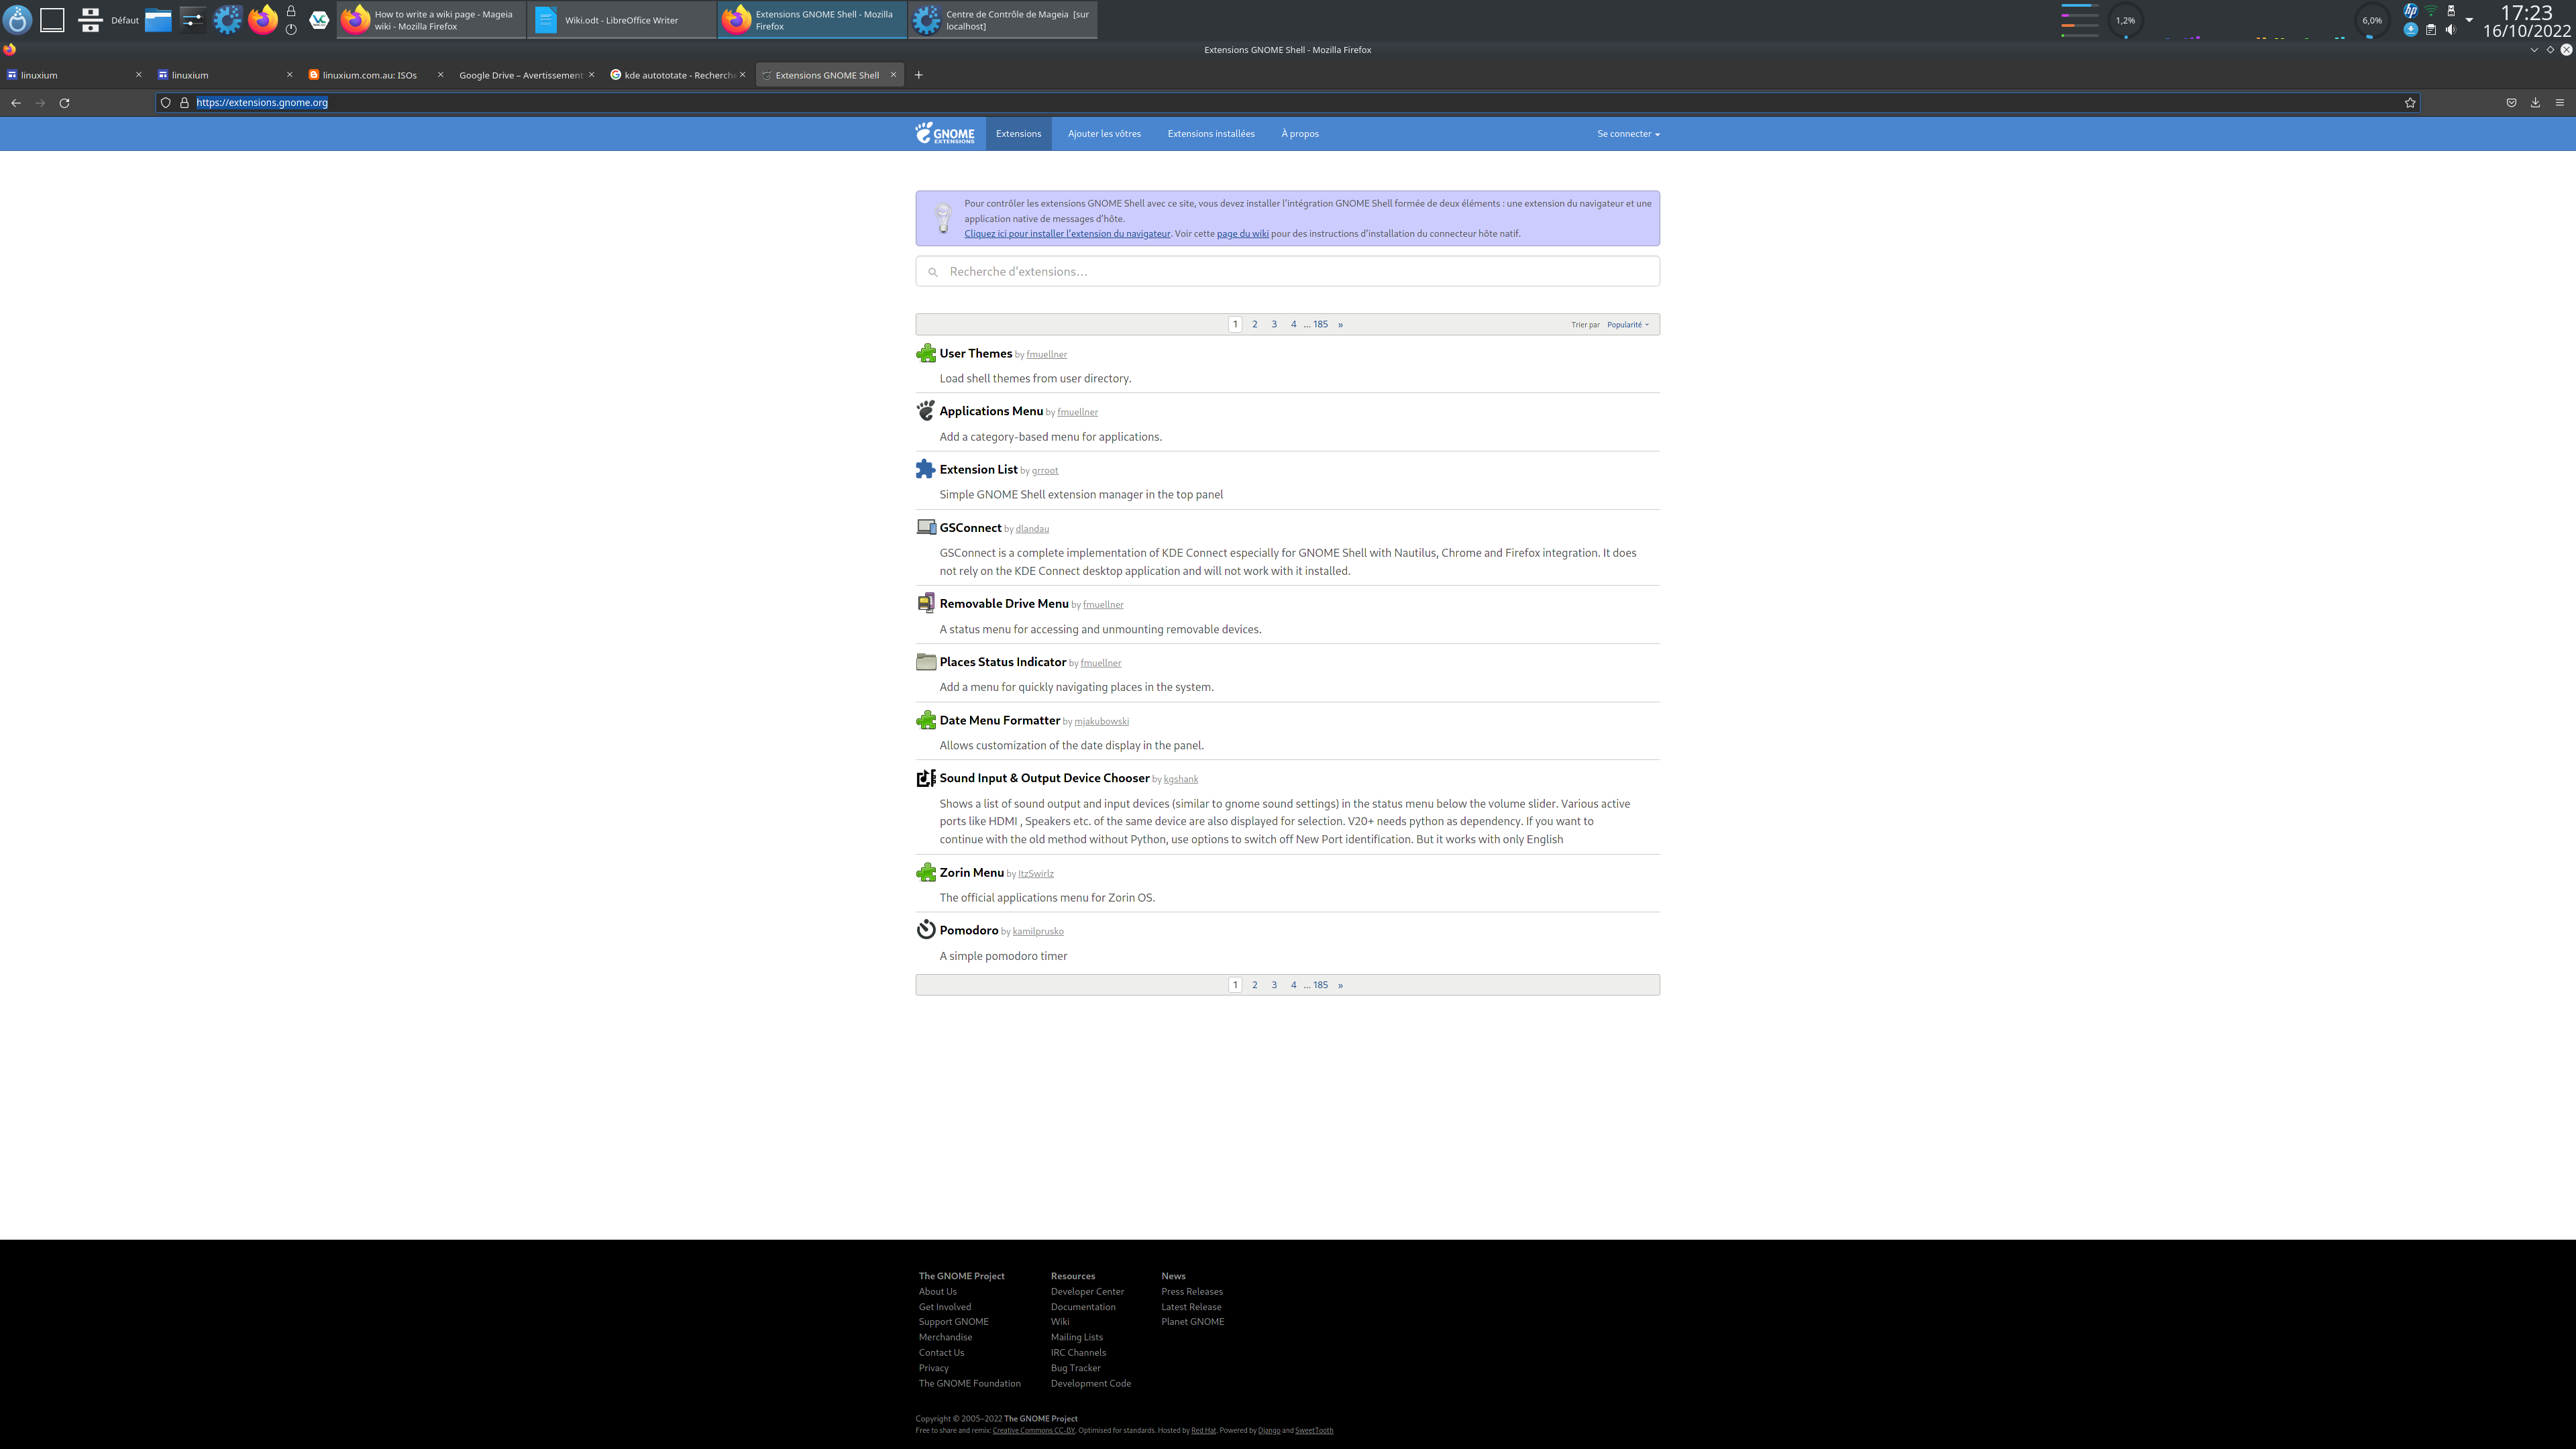Image resolution: width=2576 pixels, height=1449 pixels.
Task: Save page to Pocket
Action: tap(2511, 103)
